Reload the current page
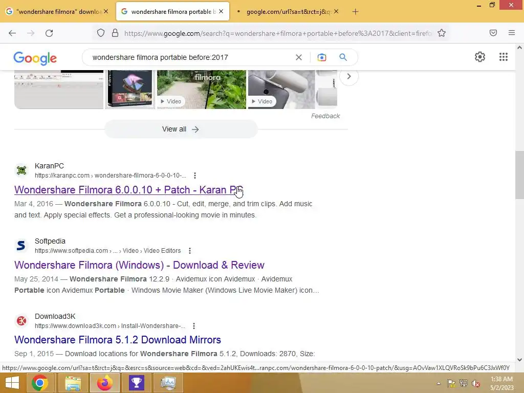This screenshot has width=524, height=393. (x=49, y=33)
